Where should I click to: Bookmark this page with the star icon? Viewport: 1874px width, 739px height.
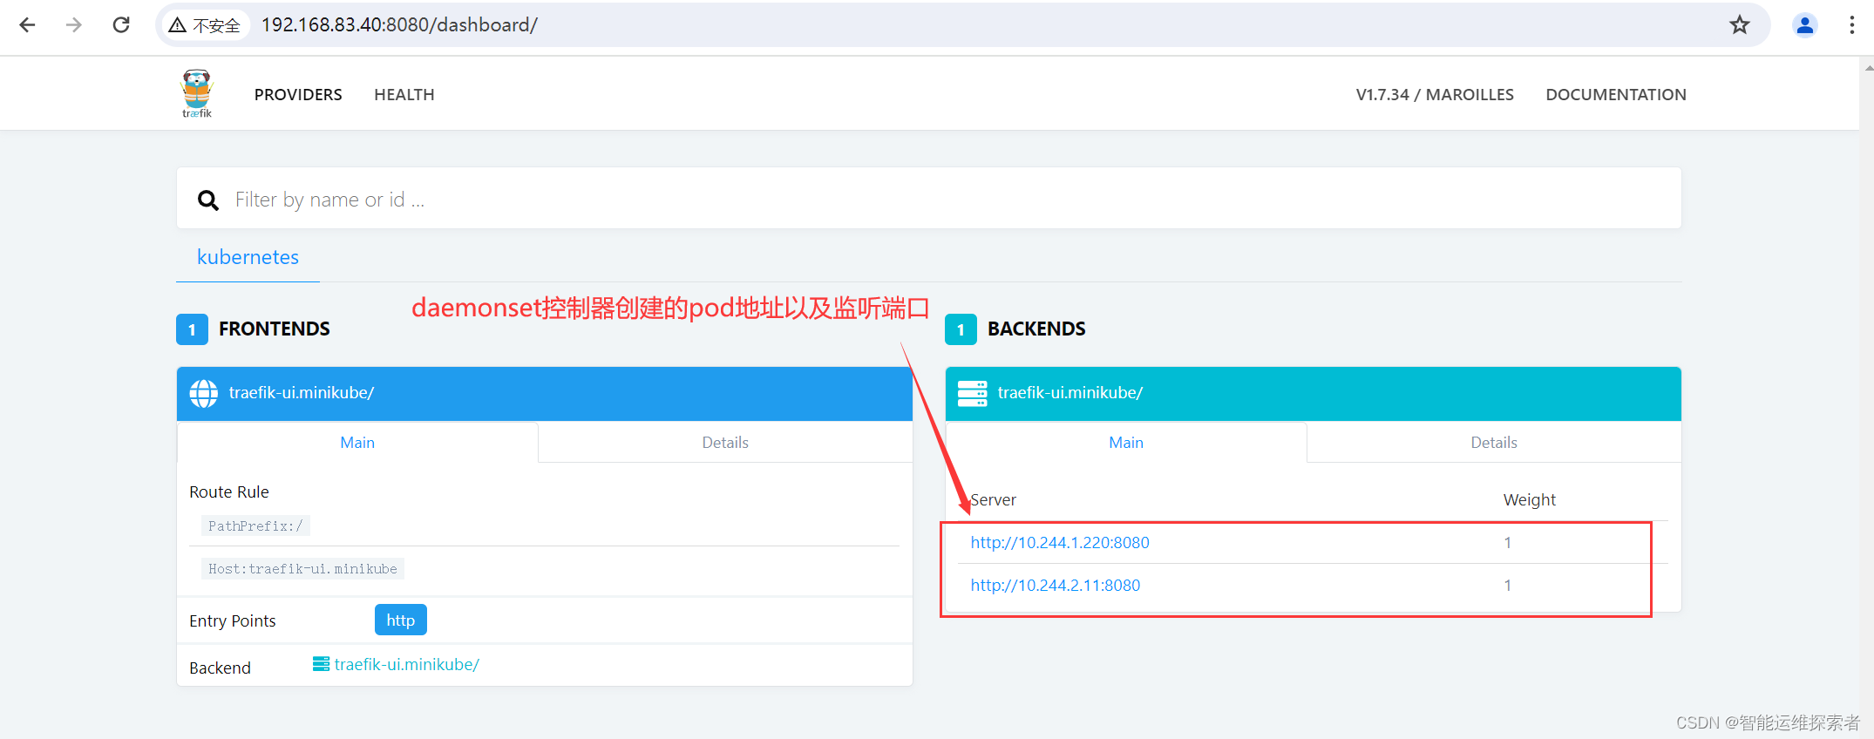point(1740,25)
